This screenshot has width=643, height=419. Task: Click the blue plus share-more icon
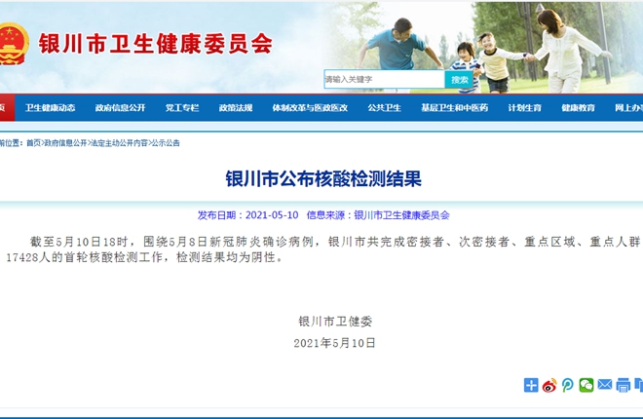click(x=531, y=385)
